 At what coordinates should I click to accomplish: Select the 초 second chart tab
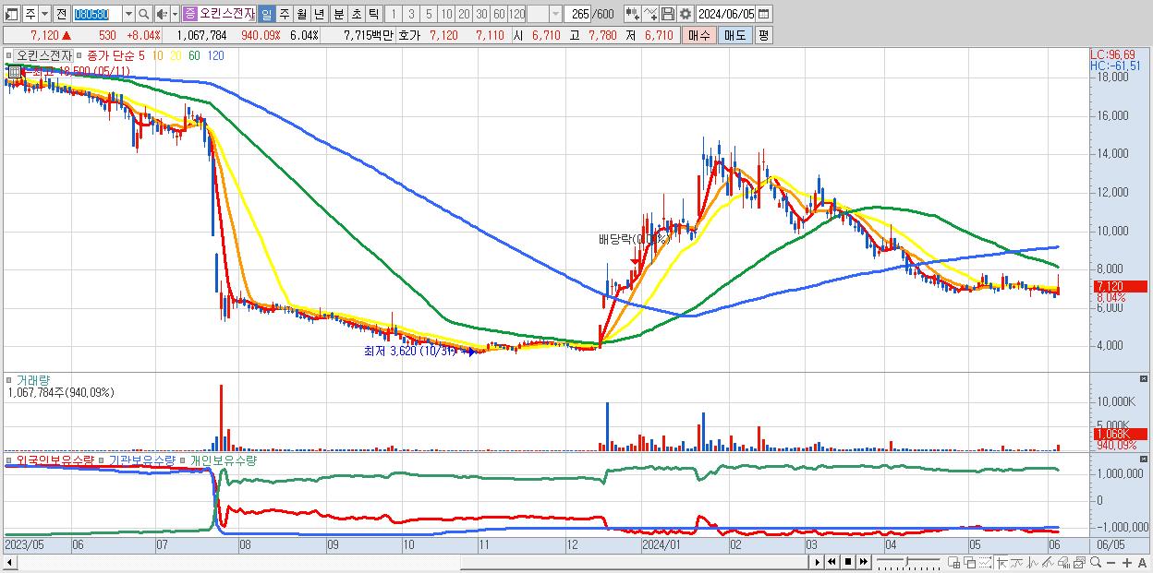[x=357, y=14]
